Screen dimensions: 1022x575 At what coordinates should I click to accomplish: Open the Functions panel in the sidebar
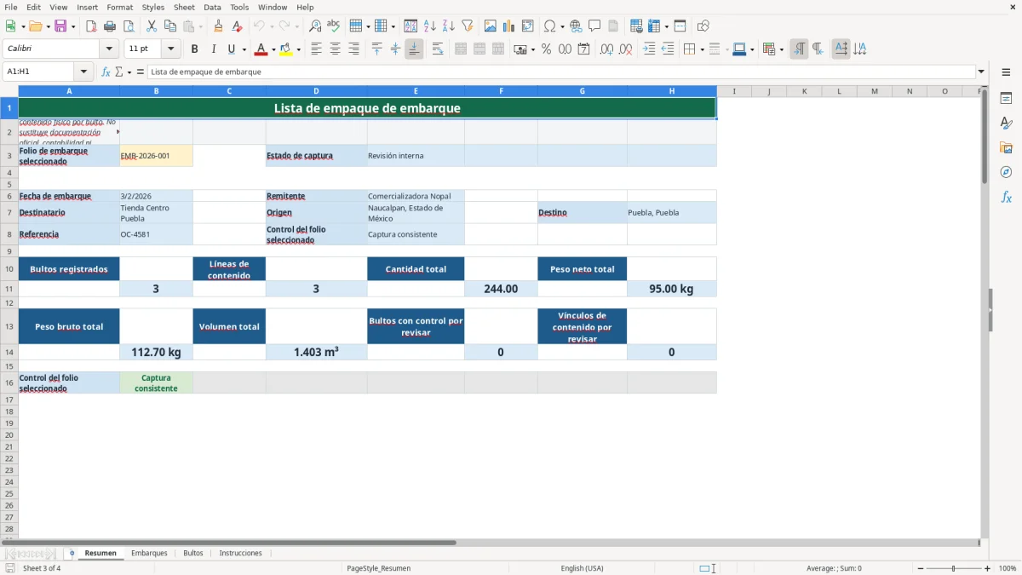[x=1006, y=198]
